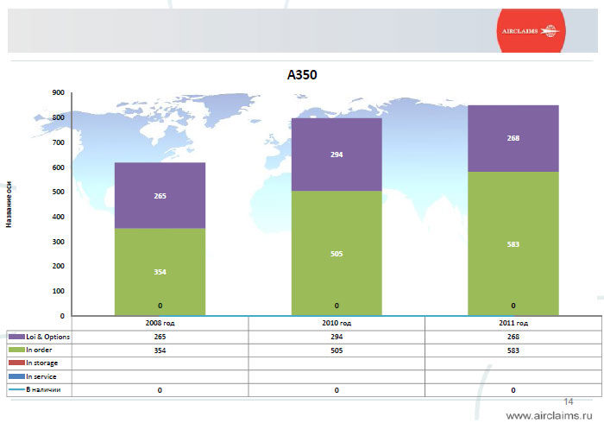Image resolution: width=604 pixels, height=423 pixels.
Task: Click the Airclaims logo
Action: pyautogui.click(x=531, y=31)
